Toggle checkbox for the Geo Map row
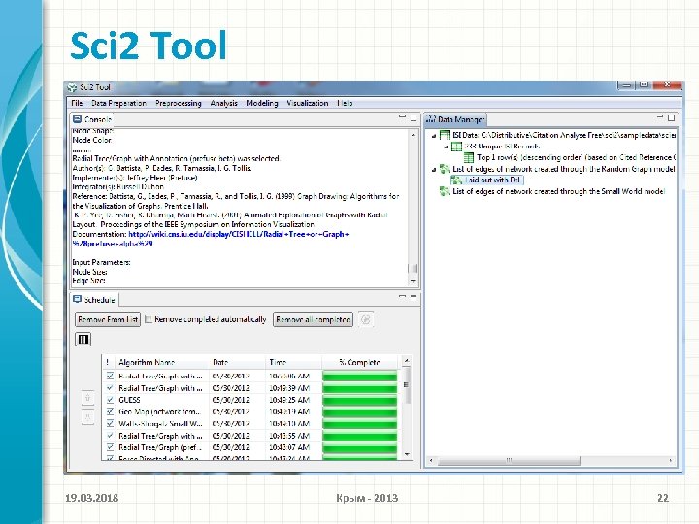The image size is (699, 524). 110,411
